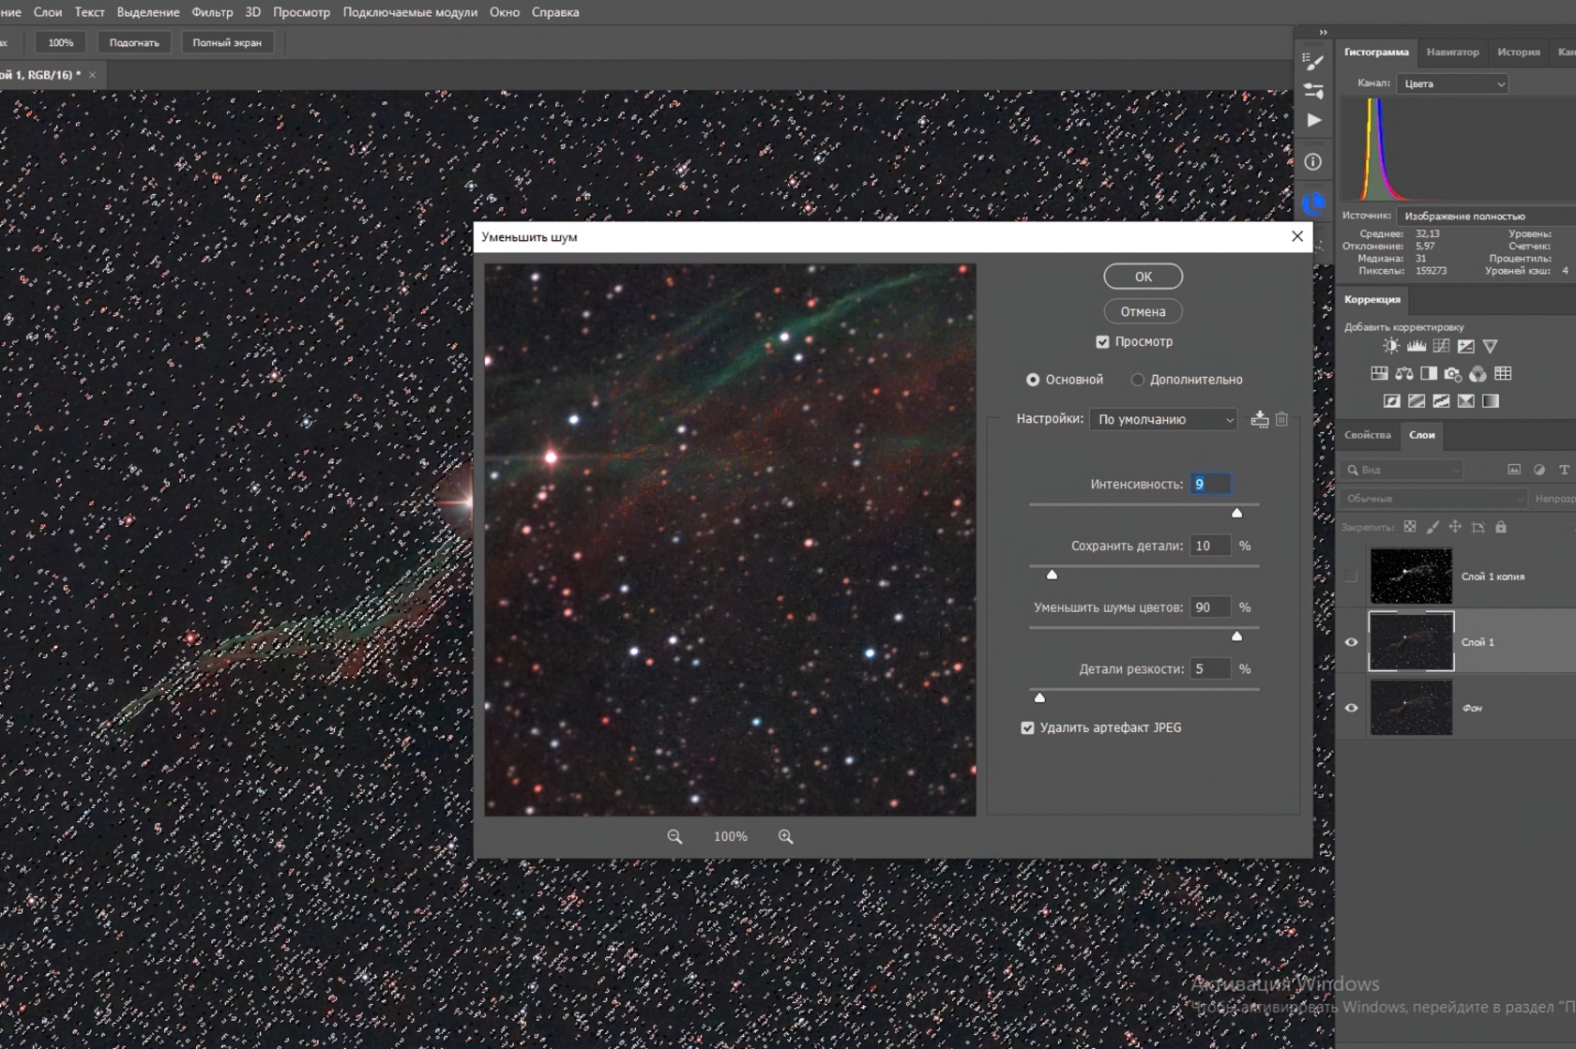The image size is (1576, 1049).
Task: Click the Отмена button
Action: point(1143,311)
